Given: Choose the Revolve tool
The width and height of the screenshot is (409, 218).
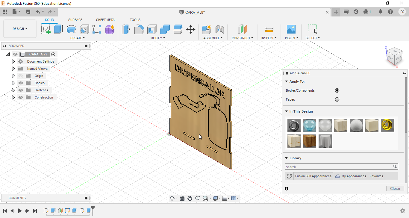Looking at the screenshot, I should (x=71, y=29).
